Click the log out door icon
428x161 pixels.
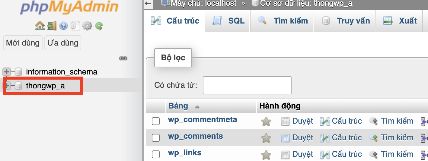click(52, 26)
